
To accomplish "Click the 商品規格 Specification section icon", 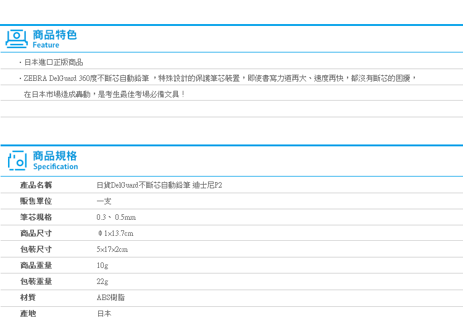I will tap(17, 161).
